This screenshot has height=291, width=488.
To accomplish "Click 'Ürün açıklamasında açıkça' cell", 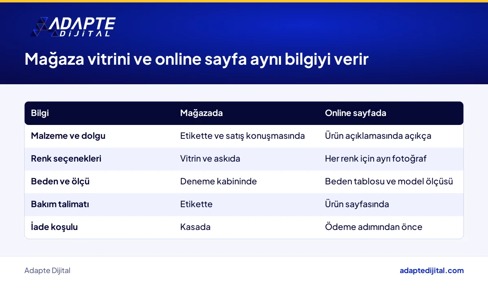I will tap(378, 136).
